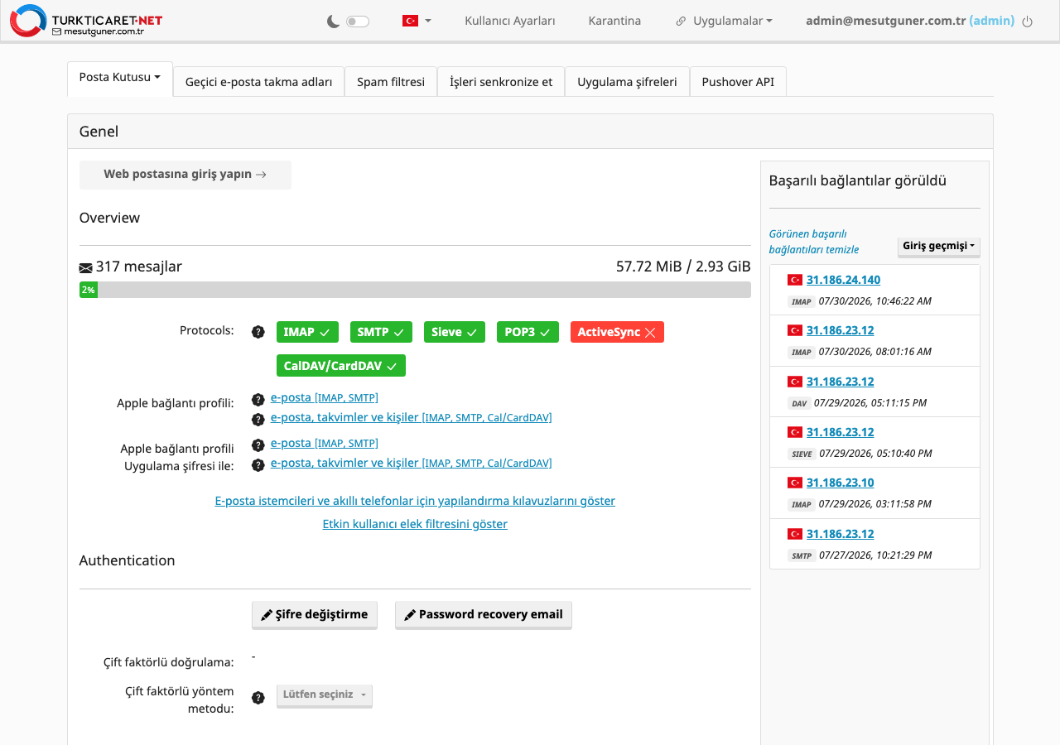Open the Pushover API tab
The width and height of the screenshot is (1060, 745).
point(738,82)
